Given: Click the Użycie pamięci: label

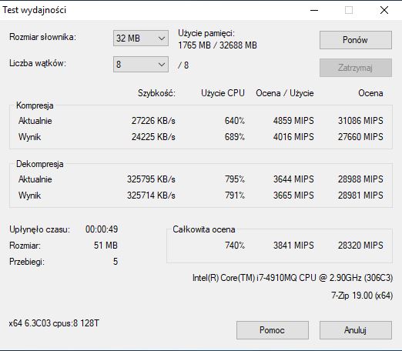Looking at the screenshot, I should [x=206, y=33].
